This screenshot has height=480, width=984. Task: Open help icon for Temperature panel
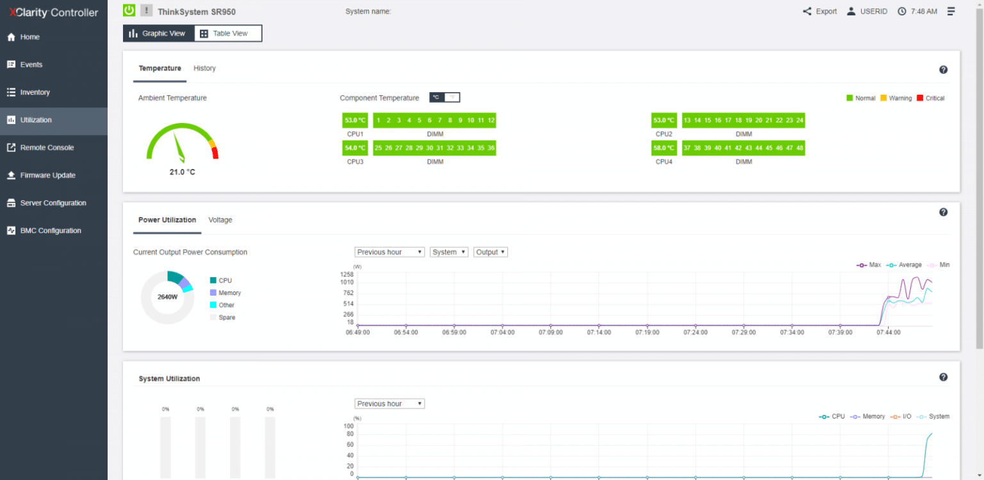point(943,70)
